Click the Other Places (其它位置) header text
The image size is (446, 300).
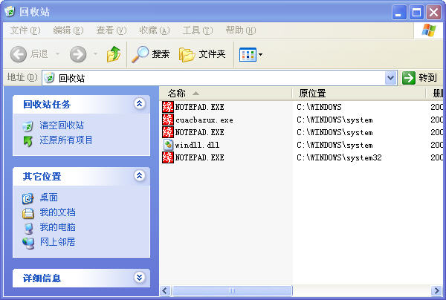42,177
